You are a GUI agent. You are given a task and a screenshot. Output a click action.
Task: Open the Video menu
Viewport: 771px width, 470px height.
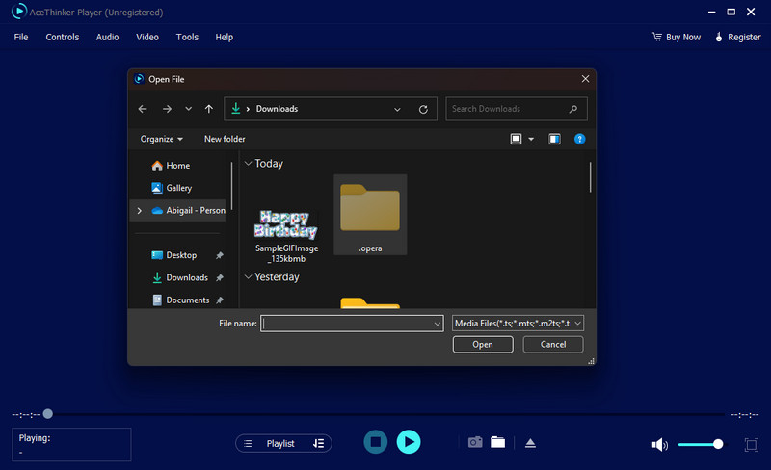click(x=147, y=37)
